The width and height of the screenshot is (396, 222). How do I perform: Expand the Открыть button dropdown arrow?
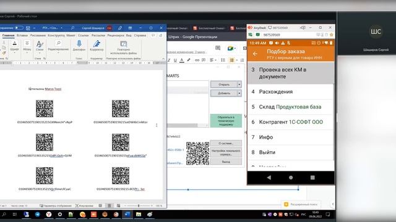point(239,84)
